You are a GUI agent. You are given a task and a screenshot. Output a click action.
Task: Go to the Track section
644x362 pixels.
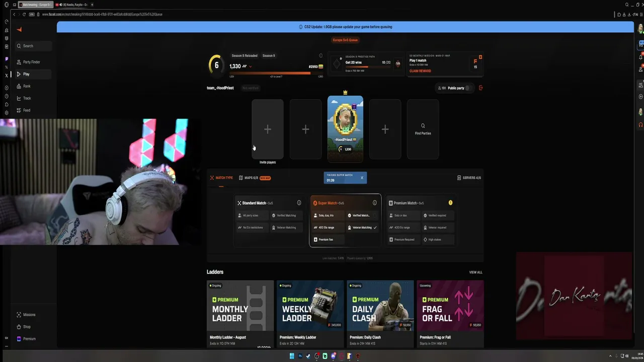32,98
